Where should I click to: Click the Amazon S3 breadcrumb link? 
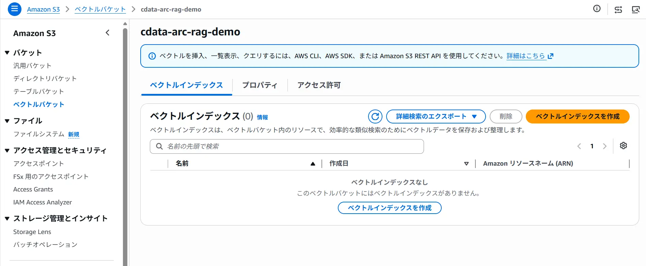click(x=43, y=10)
